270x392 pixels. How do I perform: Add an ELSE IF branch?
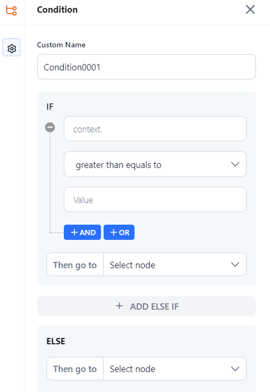[146, 306]
